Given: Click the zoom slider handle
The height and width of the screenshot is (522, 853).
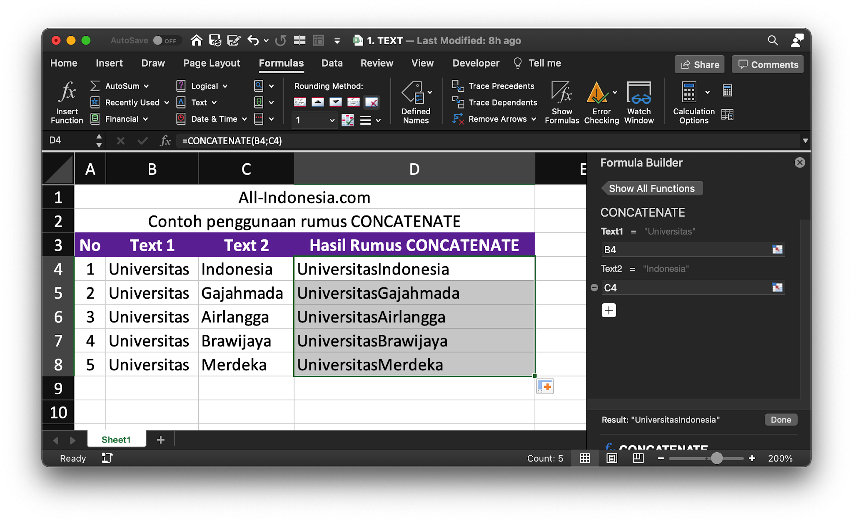Looking at the screenshot, I should (x=716, y=458).
